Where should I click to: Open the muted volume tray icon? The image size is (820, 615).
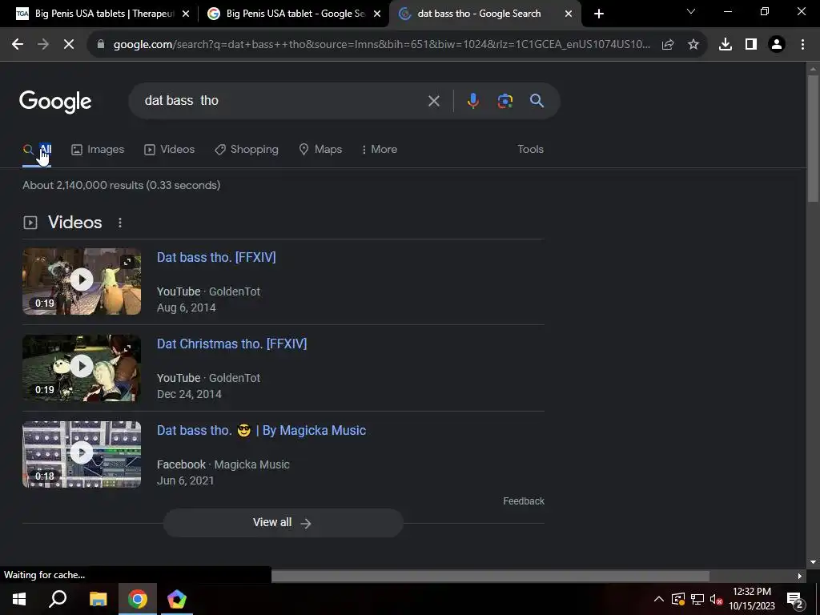tap(716, 599)
